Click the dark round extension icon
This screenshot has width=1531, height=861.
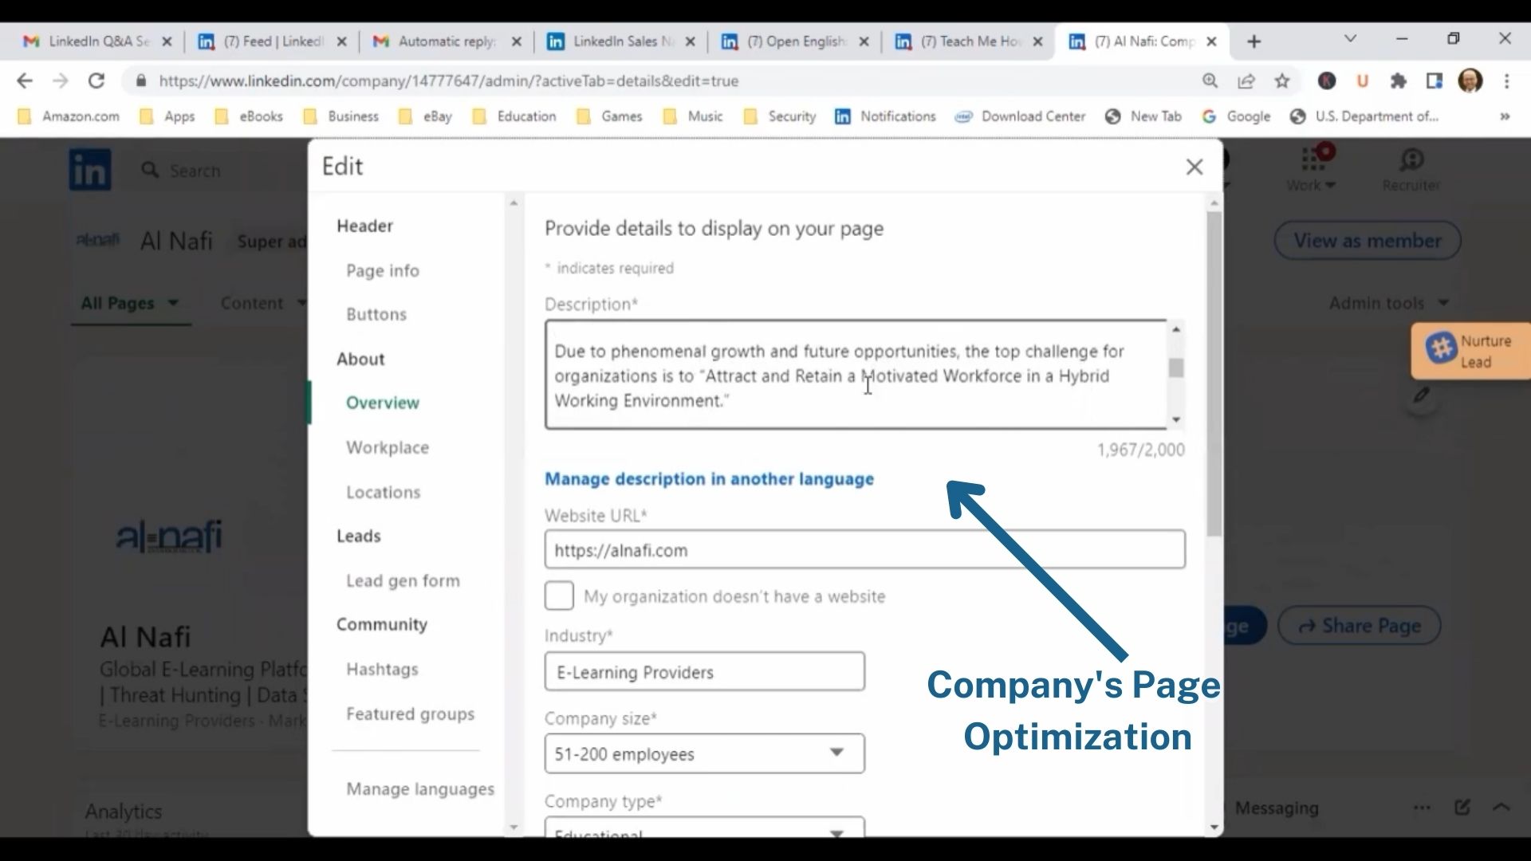(x=1327, y=81)
